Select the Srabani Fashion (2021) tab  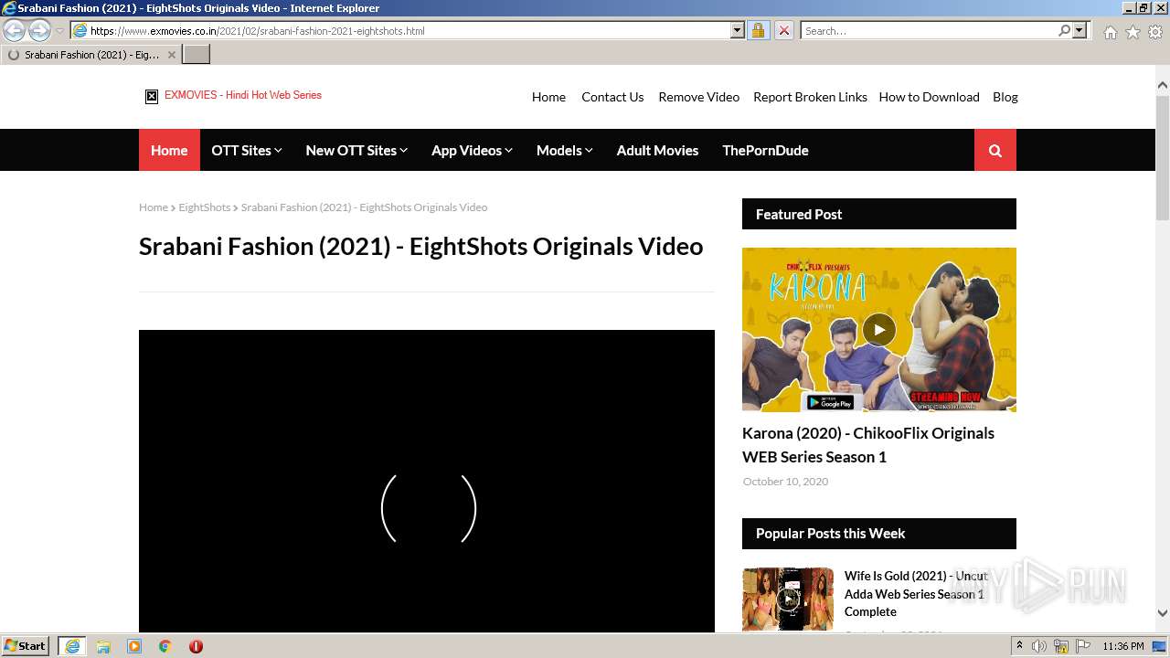[x=91, y=55]
